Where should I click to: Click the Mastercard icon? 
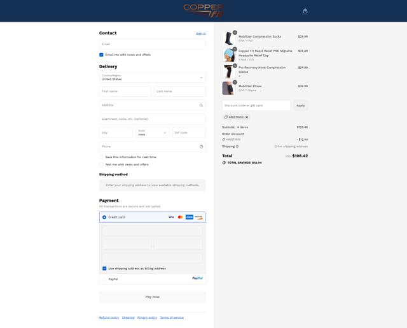tap(181, 217)
